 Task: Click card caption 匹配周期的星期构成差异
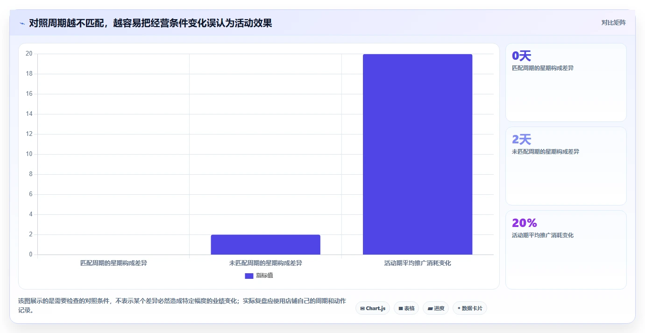point(543,68)
